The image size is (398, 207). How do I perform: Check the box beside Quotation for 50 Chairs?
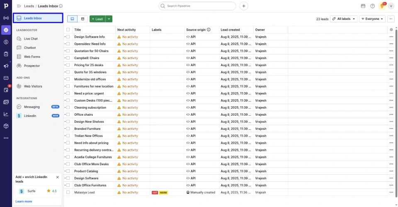pos(68,51)
